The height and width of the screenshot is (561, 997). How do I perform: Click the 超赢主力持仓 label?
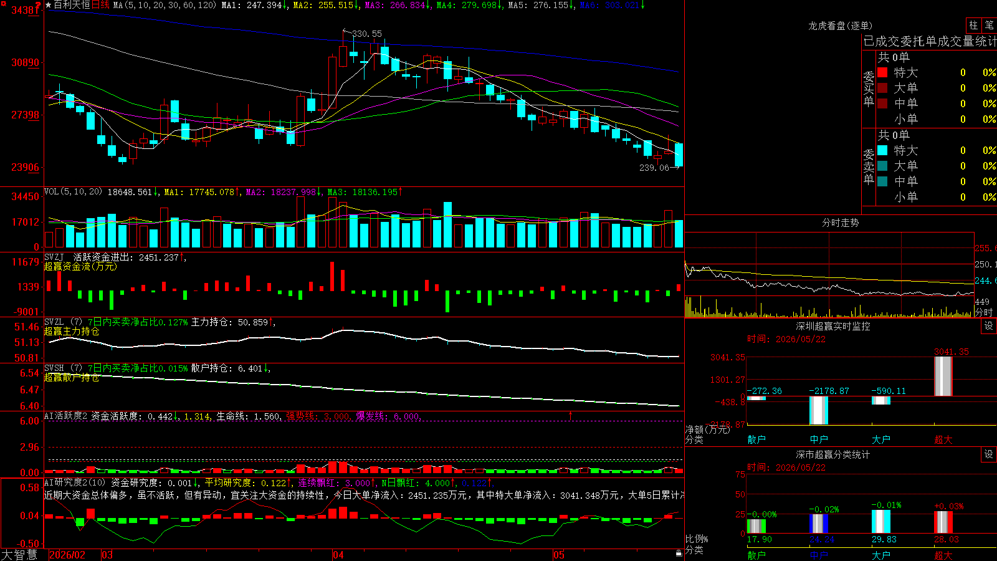72,331
